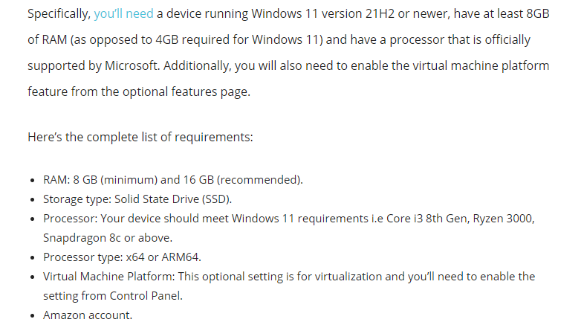Click the Storage type Solid State Drive item
The image size is (584, 322).
click(x=137, y=199)
